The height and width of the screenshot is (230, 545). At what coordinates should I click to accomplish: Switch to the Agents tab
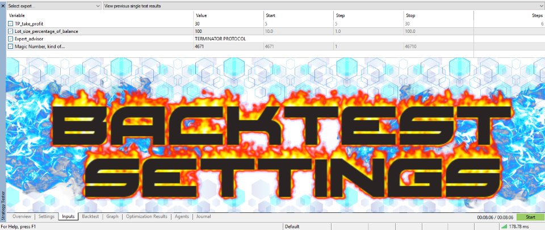point(182,216)
